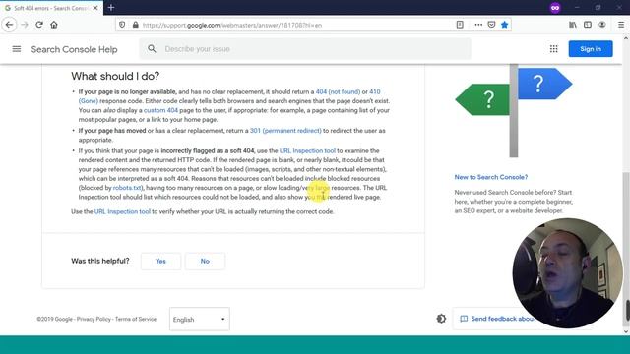The width and height of the screenshot is (630, 354).
Task: Open URL Inspection tool link in last sentence
Action: (122, 211)
